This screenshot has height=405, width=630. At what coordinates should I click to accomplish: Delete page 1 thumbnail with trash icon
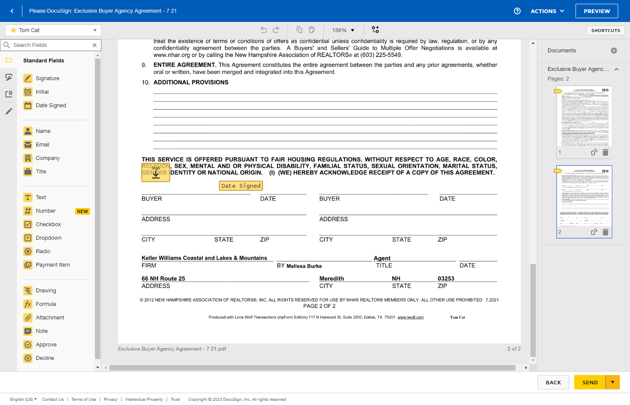point(606,152)
